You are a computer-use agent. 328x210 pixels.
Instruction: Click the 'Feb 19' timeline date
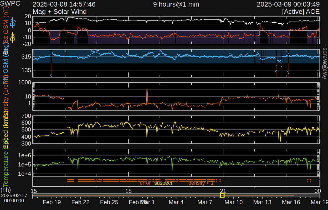52,202
